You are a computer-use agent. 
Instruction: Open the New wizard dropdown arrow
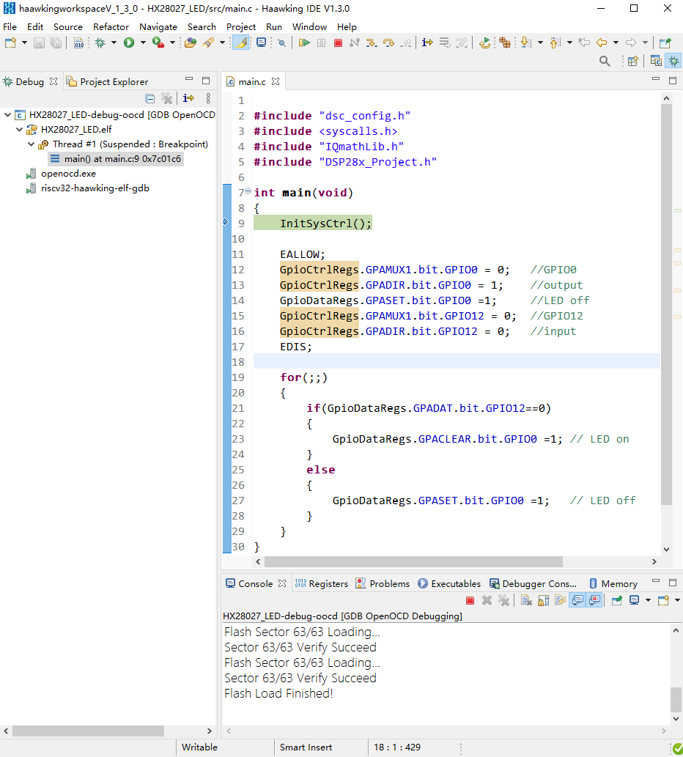[24, 43]
